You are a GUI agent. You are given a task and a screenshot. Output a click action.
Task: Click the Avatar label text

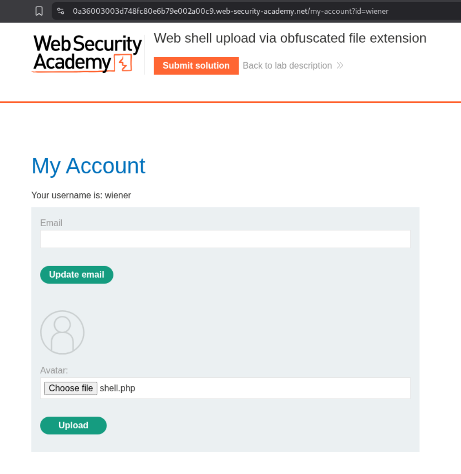point(54,370)
